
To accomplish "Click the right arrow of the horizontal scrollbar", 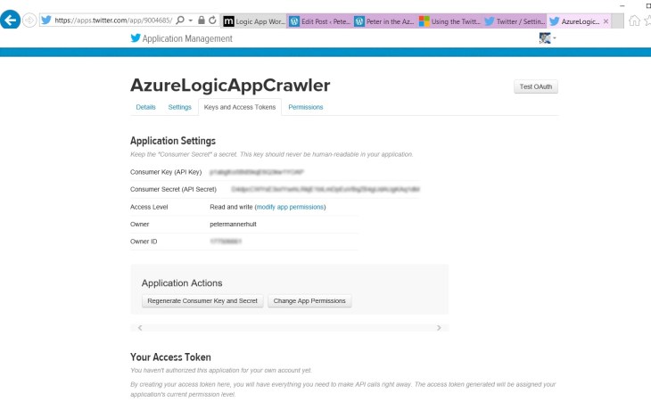I will click(439, 328).
